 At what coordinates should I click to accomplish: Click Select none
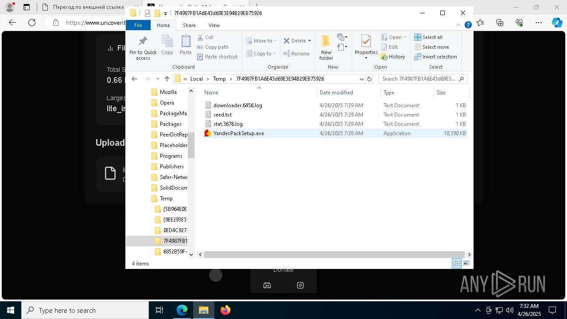(431, 47)
